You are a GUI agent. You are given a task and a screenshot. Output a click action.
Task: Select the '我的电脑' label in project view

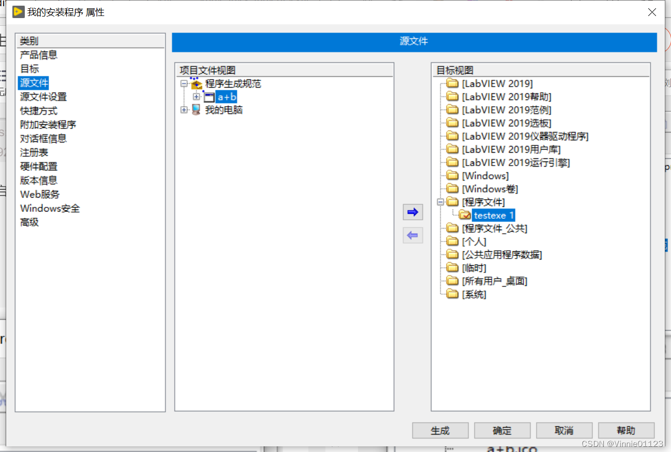(224, 110)
